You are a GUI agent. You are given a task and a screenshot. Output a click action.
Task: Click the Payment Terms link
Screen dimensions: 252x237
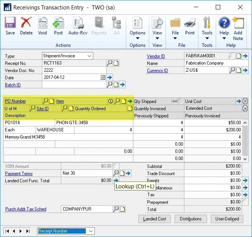click(x=19, y=174)
